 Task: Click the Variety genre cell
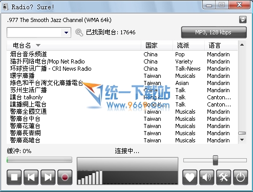(x=184, y=61)
